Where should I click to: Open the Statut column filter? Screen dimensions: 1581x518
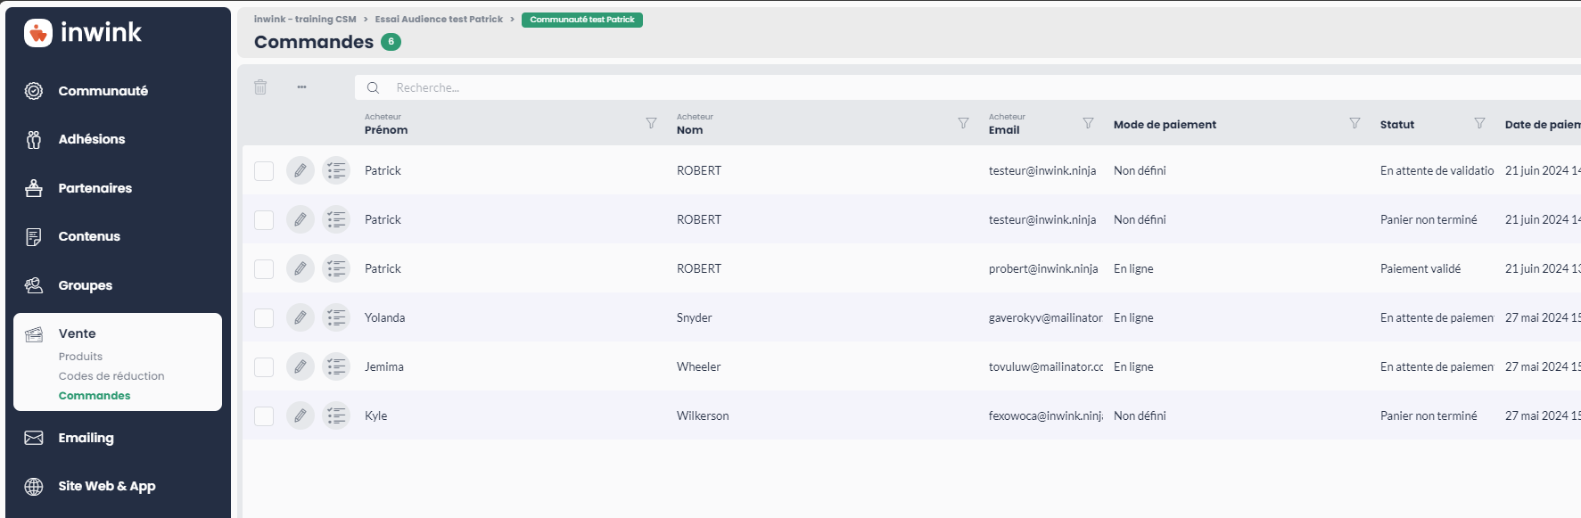pyautogui.click(x=1479, y=123)
